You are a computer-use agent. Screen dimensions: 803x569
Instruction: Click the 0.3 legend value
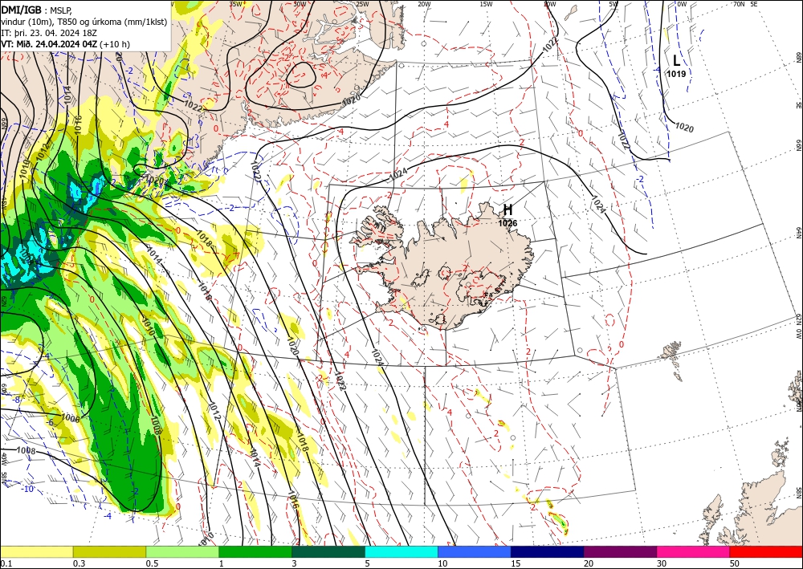[x=79, y=563]
